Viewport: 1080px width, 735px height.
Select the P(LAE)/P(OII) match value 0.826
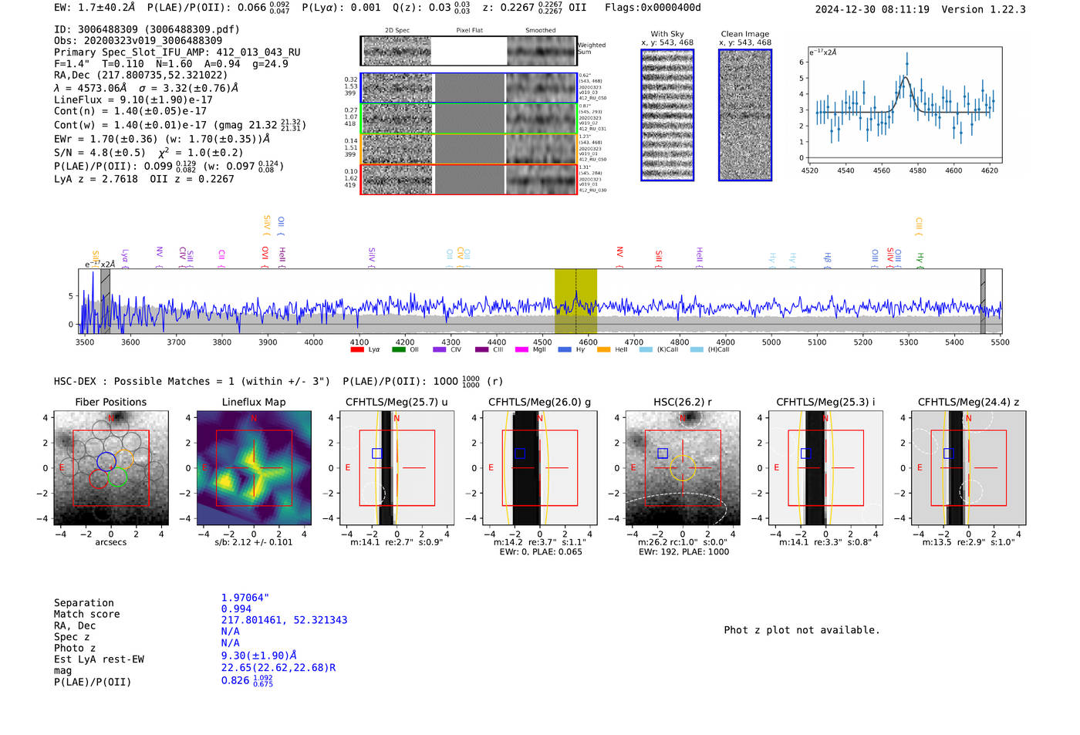pos(247,681)
